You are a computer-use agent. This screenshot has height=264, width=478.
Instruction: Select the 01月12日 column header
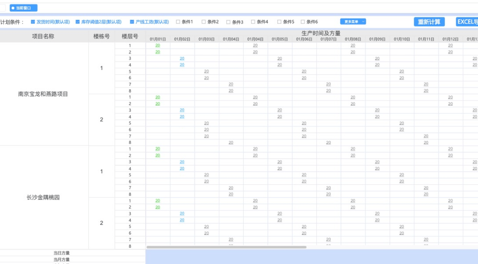[451, 39]
